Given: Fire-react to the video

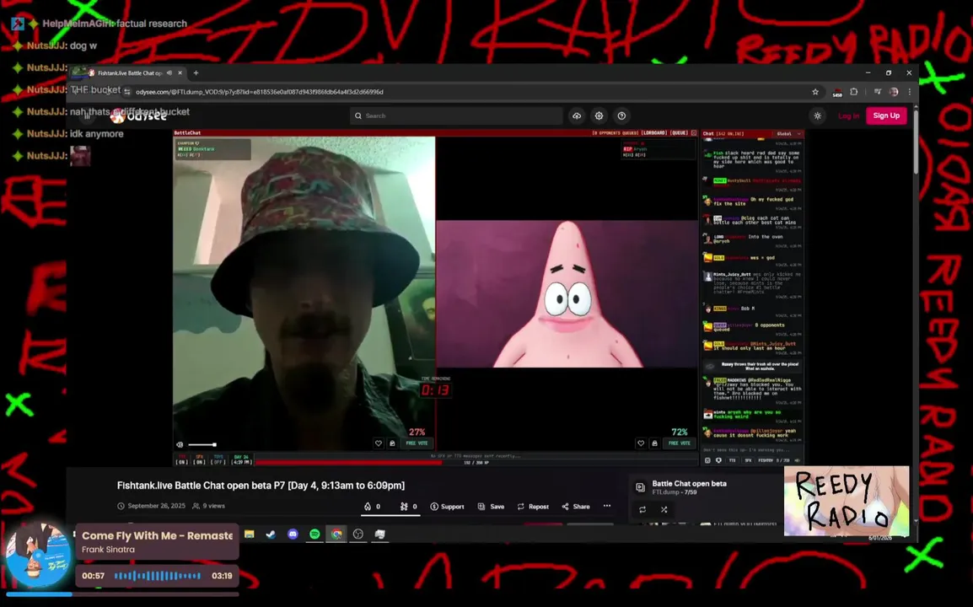Looking at the screenshot, I should (373, 507).
